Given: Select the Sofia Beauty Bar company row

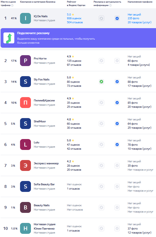Looking at the screenshot, I should pos(78,186).
